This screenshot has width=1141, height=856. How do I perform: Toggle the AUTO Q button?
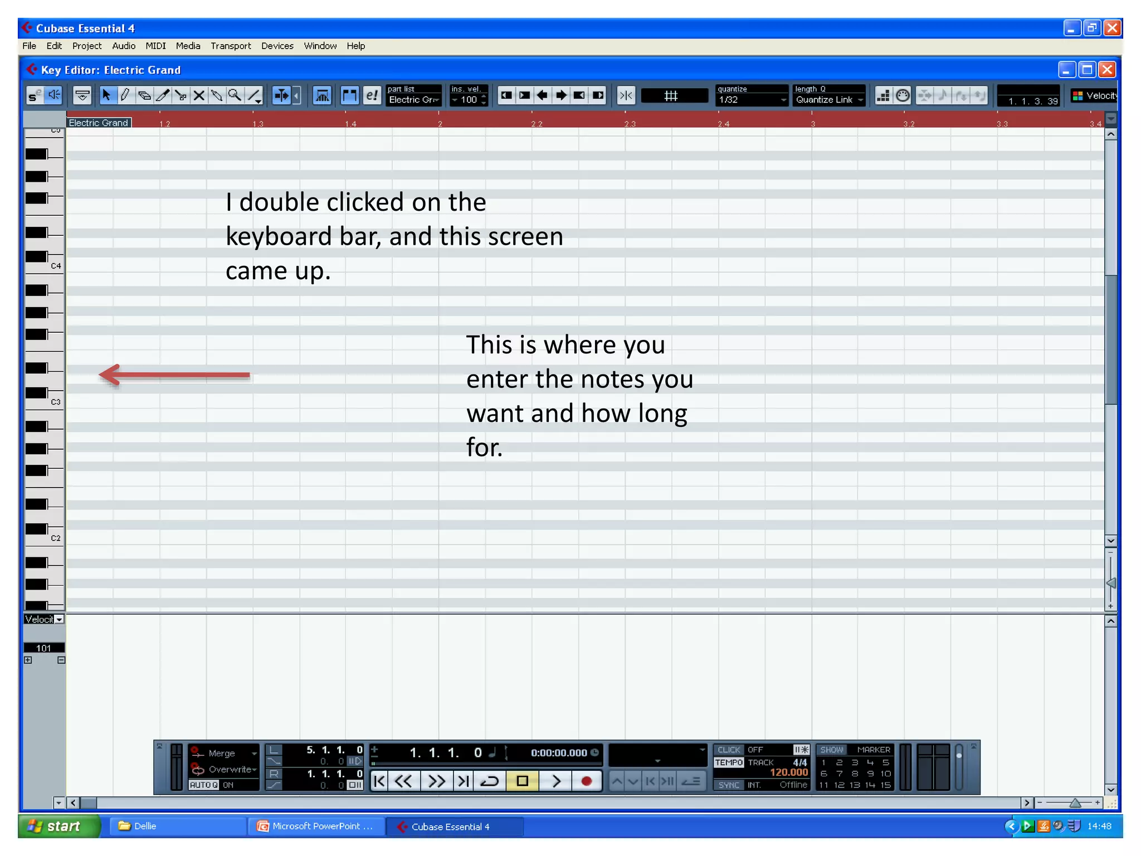tap(204, 785)
